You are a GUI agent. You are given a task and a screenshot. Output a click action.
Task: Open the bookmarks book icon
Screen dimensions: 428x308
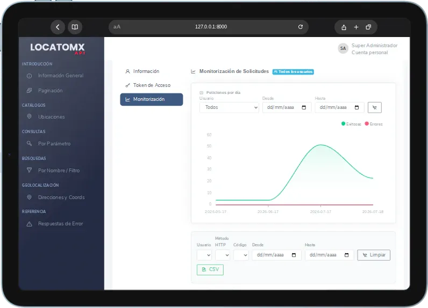75,27
